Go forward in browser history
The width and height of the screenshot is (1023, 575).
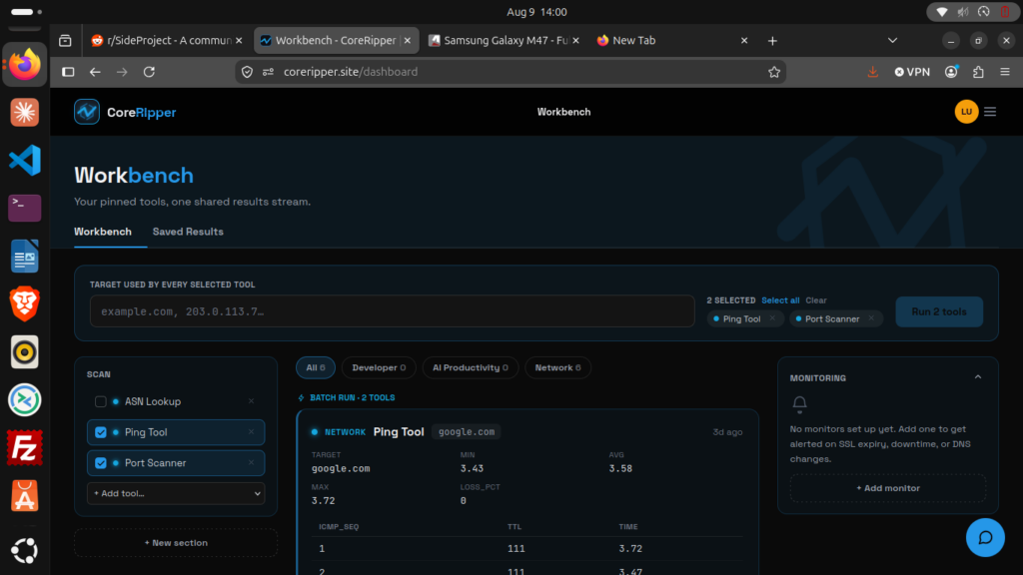click(x=122, y=72)
